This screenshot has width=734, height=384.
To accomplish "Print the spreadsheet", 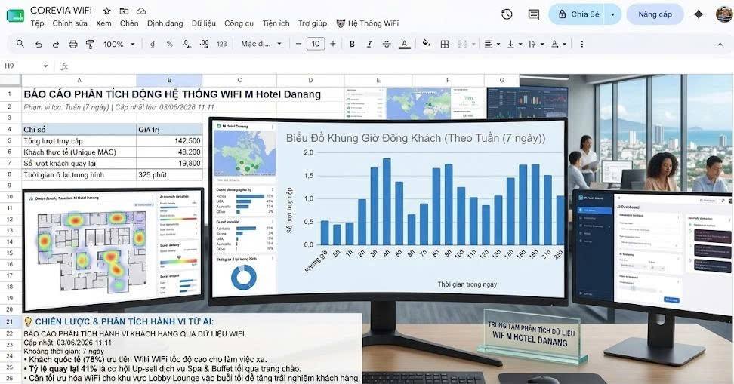I will coord(73,44).
